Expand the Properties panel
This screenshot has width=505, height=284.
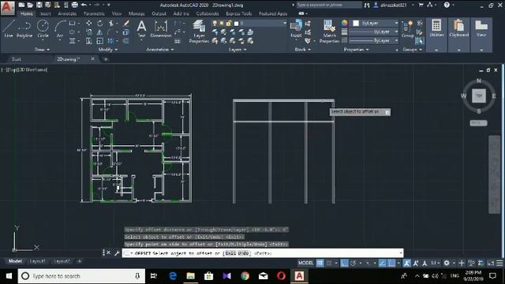[x=356, y=50]
